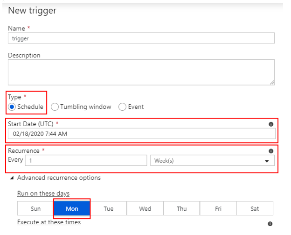Click the recurrence Every interval field

[x=86, y=161]
